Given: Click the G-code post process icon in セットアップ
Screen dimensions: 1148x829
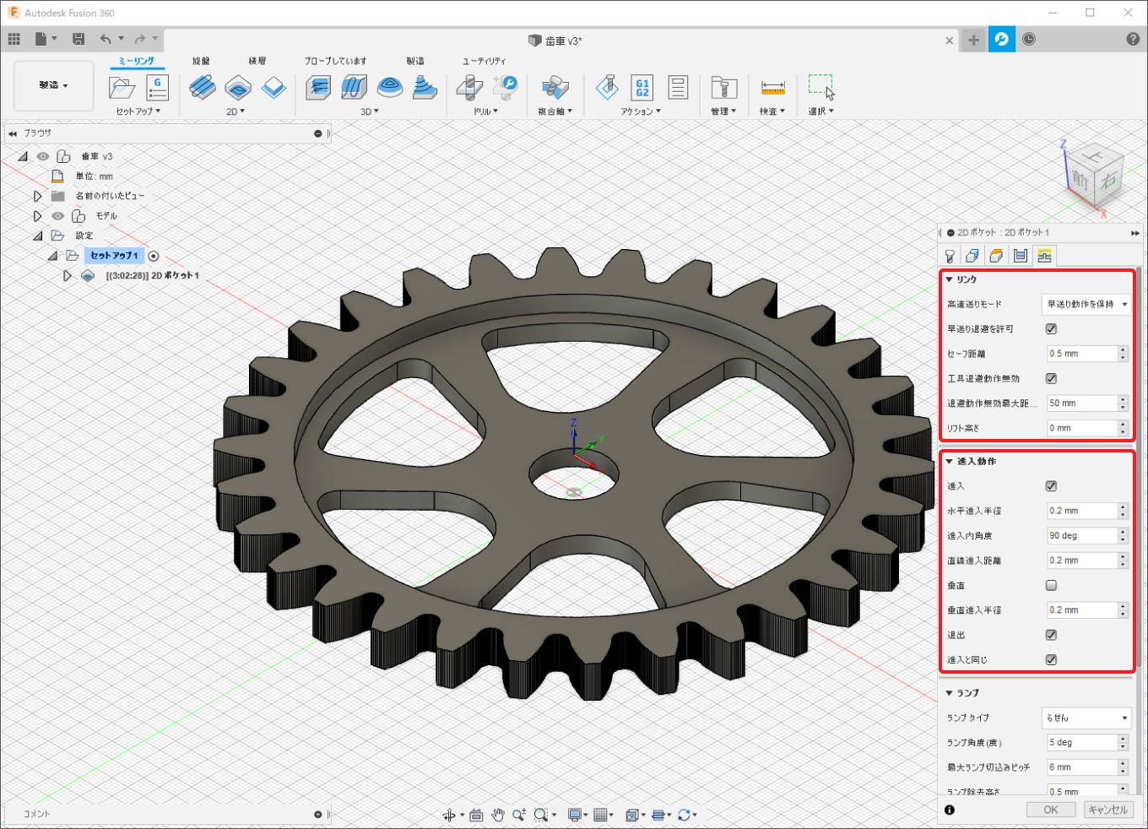Looking at the screenshot, I should click(157, 87).
